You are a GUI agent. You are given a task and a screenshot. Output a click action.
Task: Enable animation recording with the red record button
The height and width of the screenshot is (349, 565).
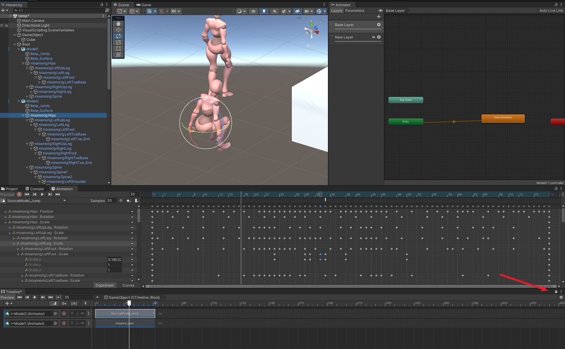click(x=19, y=194)
